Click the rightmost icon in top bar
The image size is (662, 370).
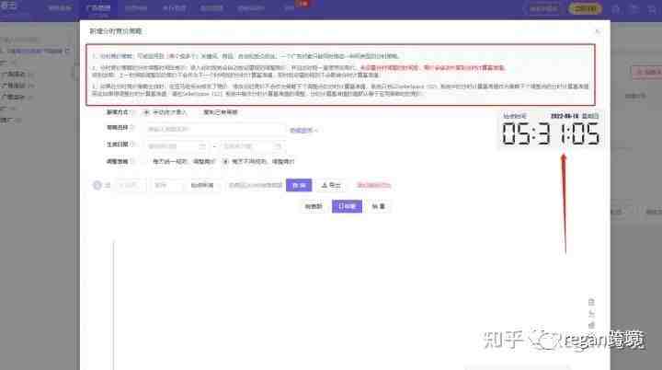click(x=652, y=9)
